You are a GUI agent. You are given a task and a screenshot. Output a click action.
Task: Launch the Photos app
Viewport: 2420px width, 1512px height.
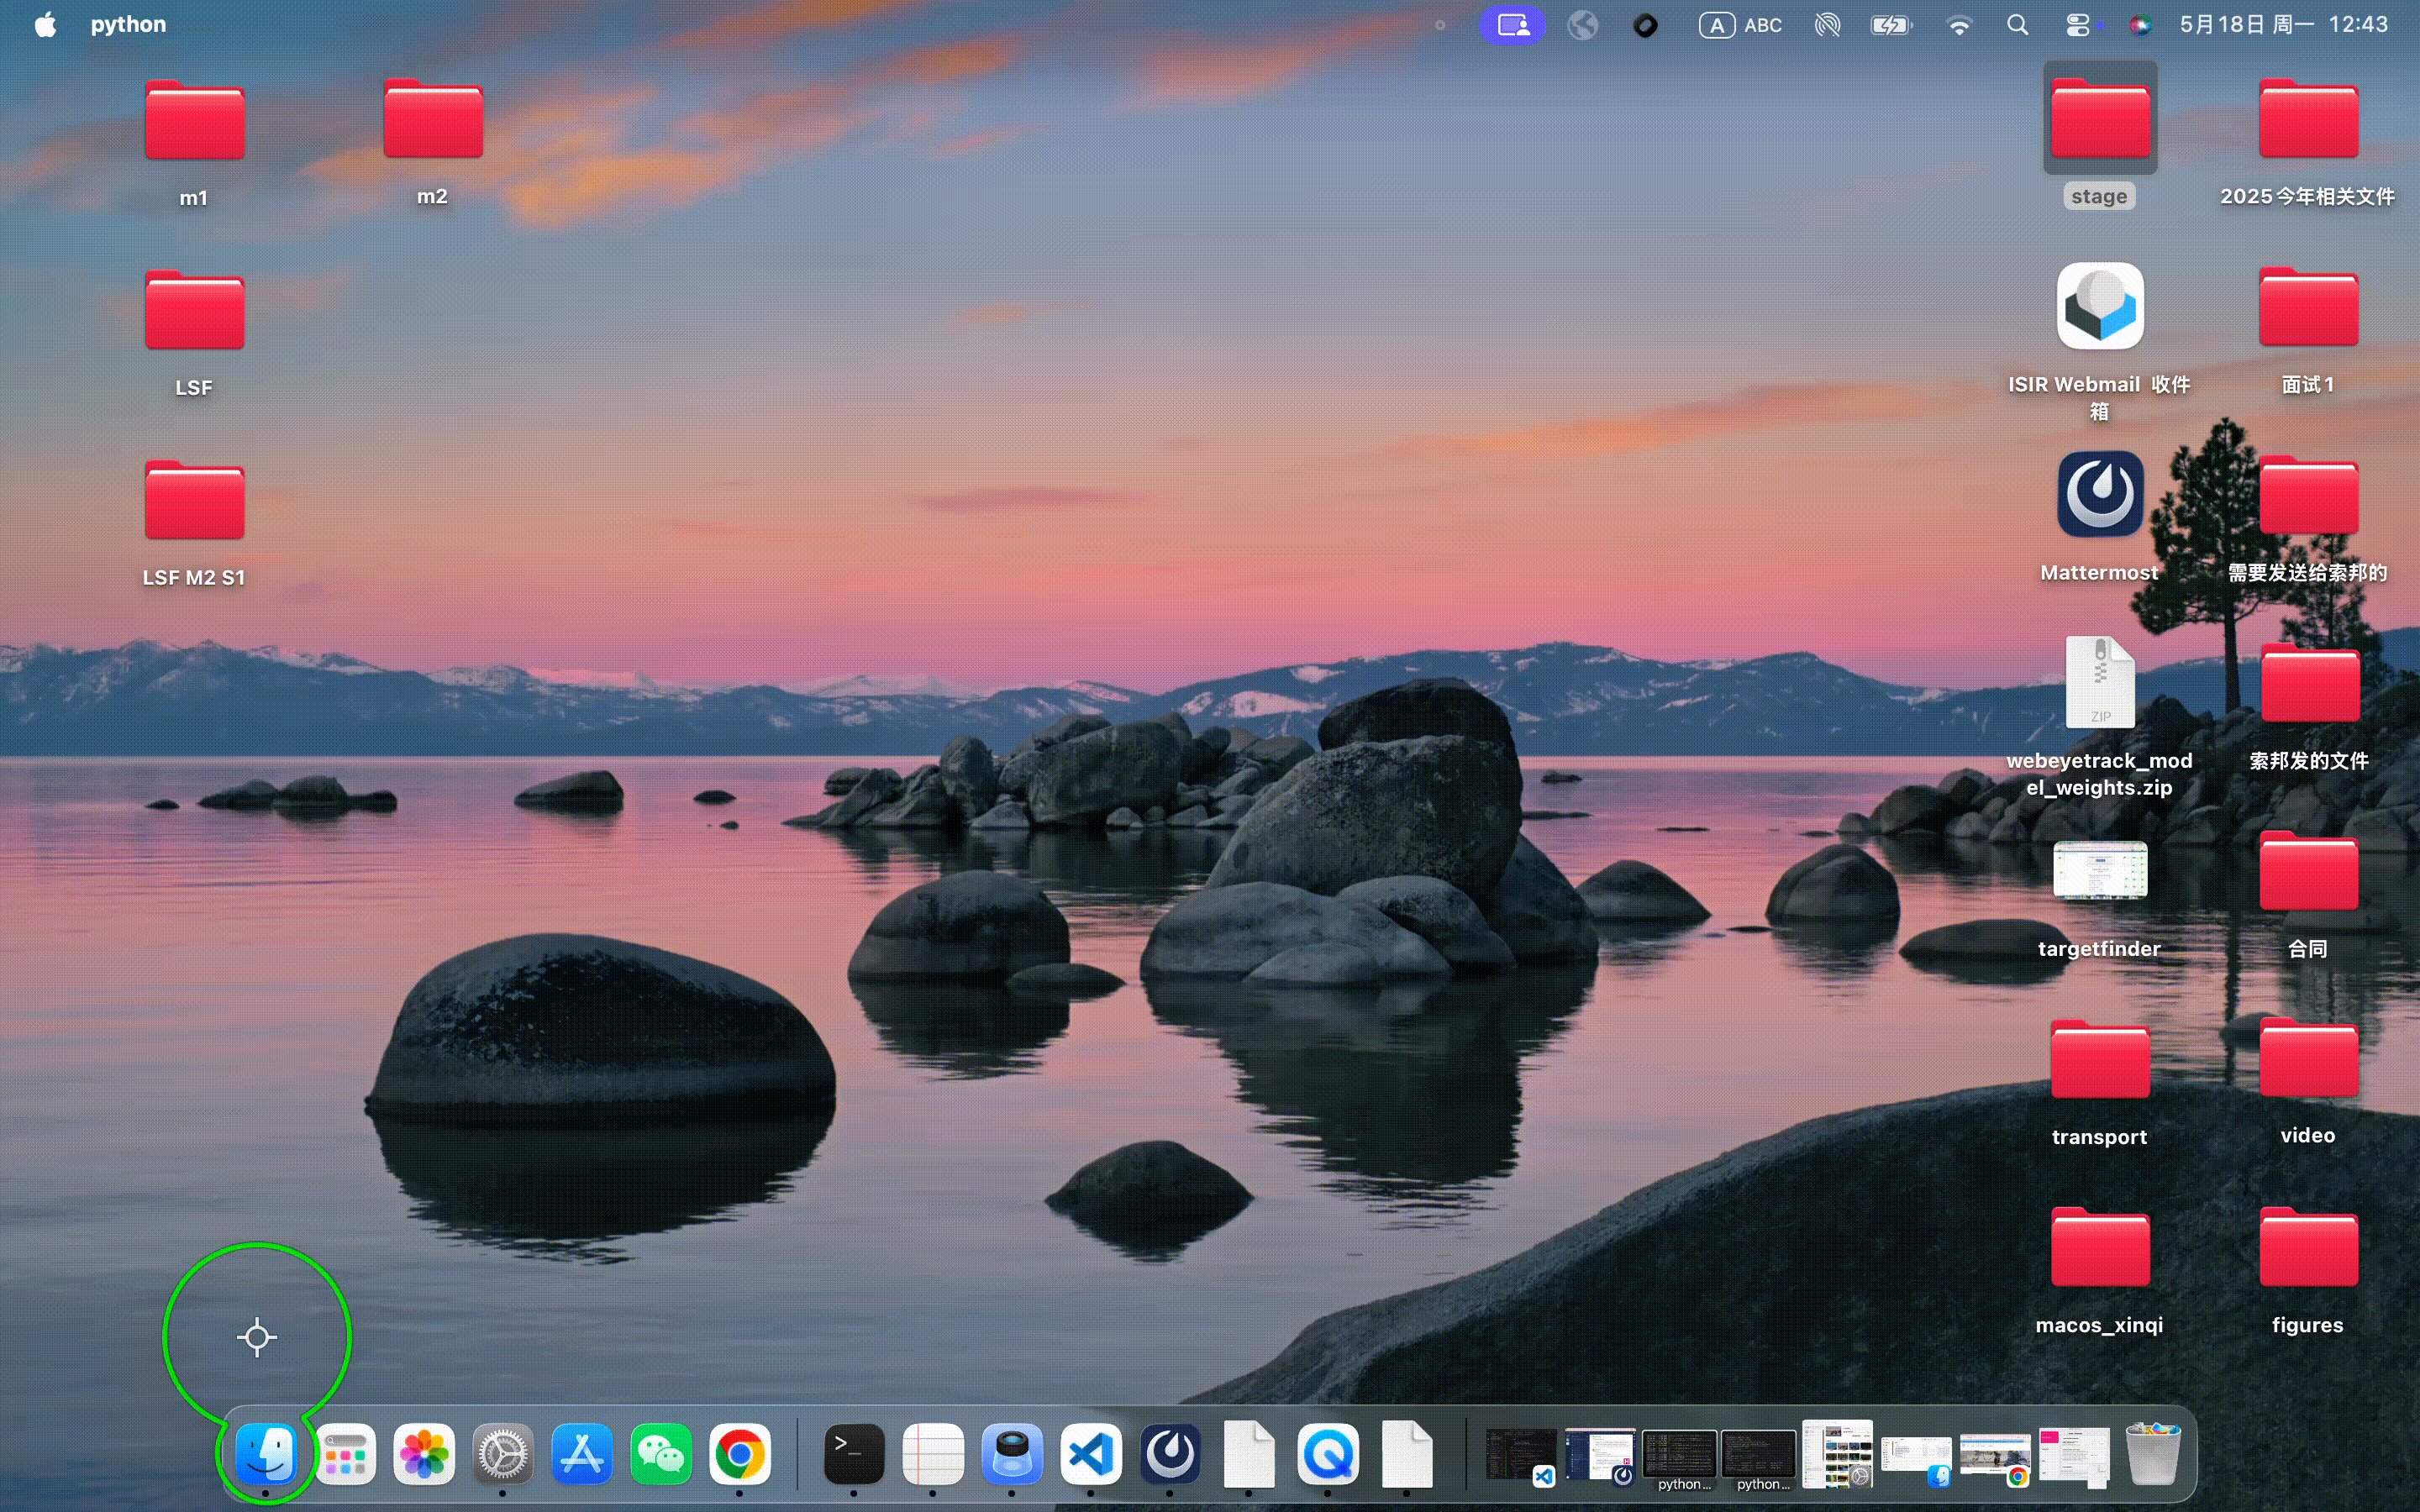[424, 1454]
